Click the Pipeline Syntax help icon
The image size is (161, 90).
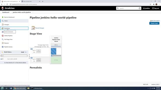tap(3, 47)
